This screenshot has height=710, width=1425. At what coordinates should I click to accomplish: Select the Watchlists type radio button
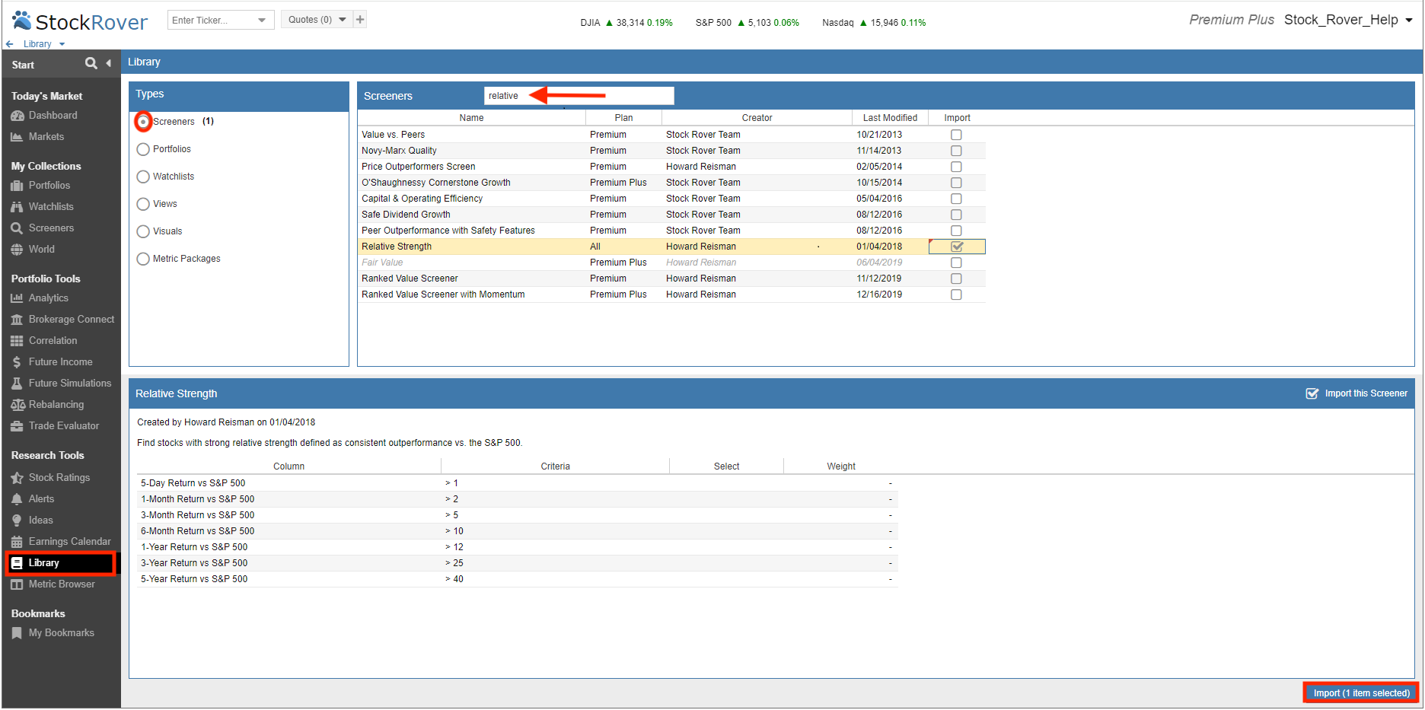click(143, 177)
